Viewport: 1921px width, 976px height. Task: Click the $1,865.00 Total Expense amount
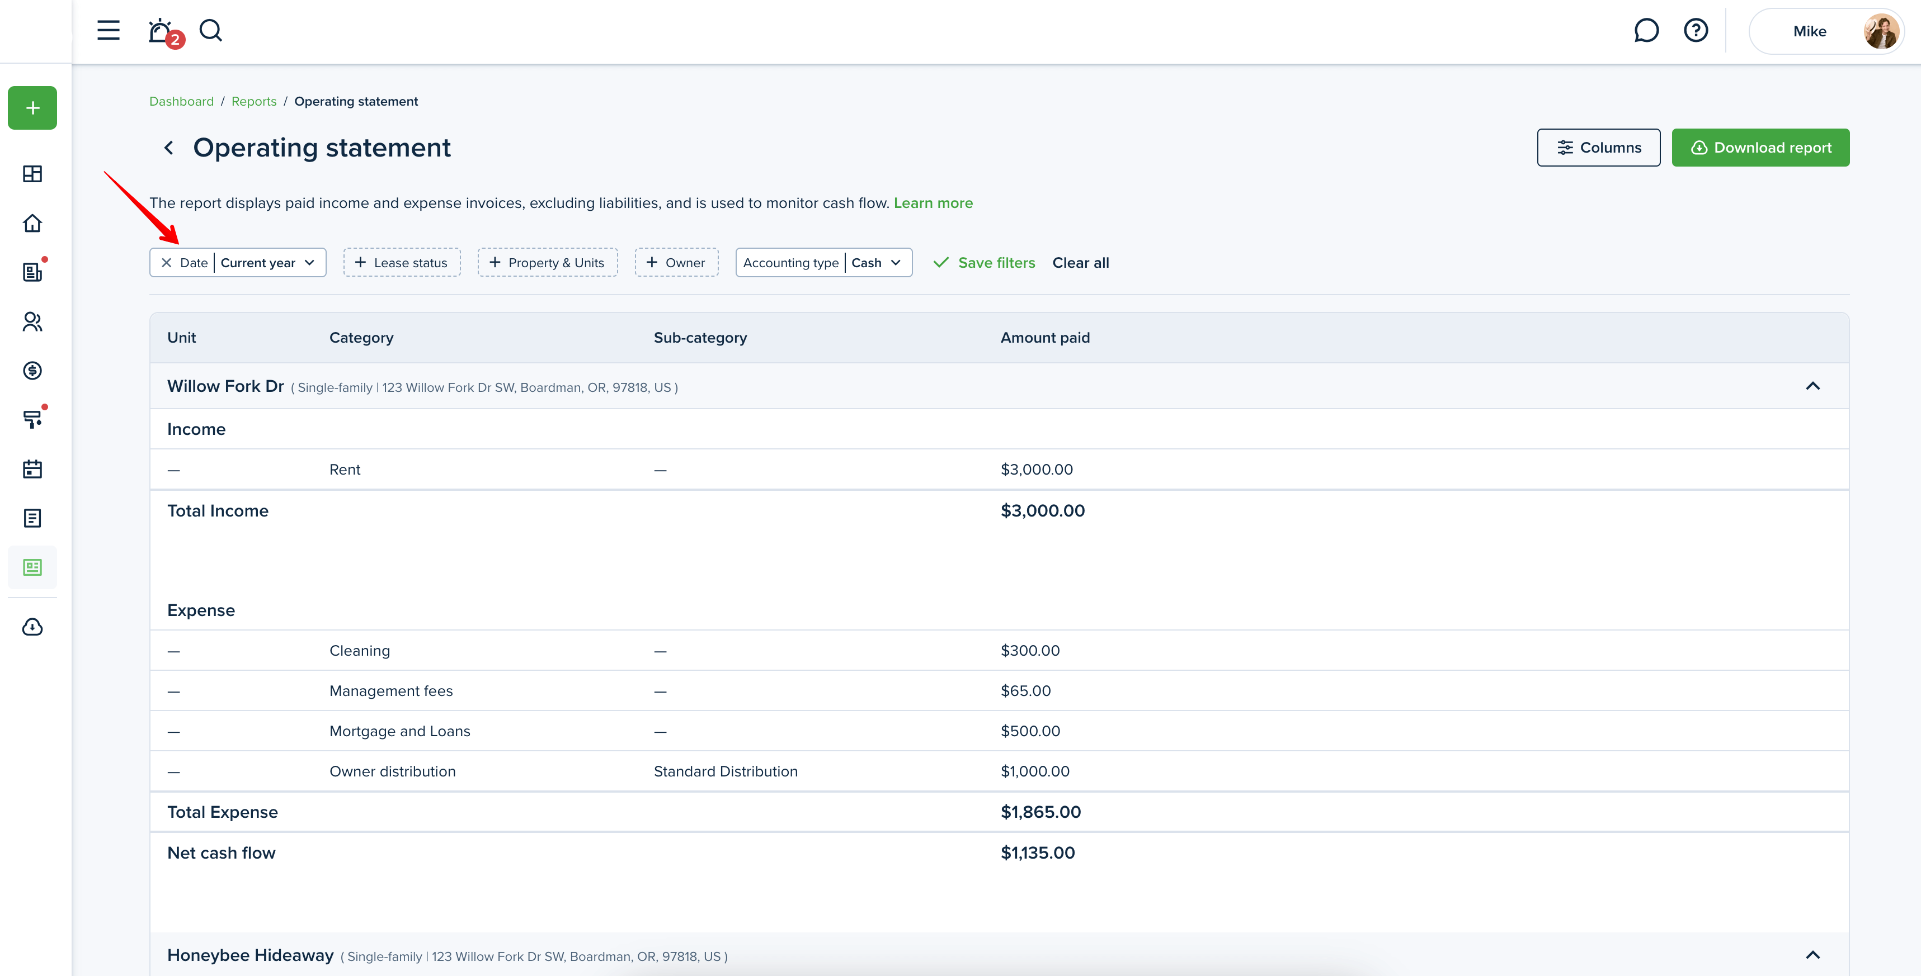tap(1040, 812)
